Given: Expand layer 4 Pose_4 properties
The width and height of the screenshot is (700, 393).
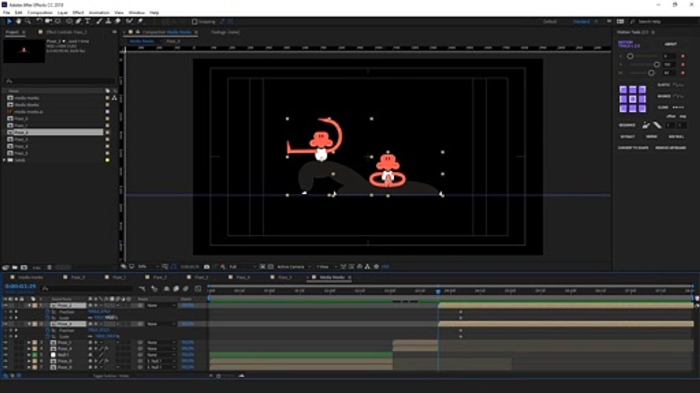Looking at the screenshot, I should (29, 349).
